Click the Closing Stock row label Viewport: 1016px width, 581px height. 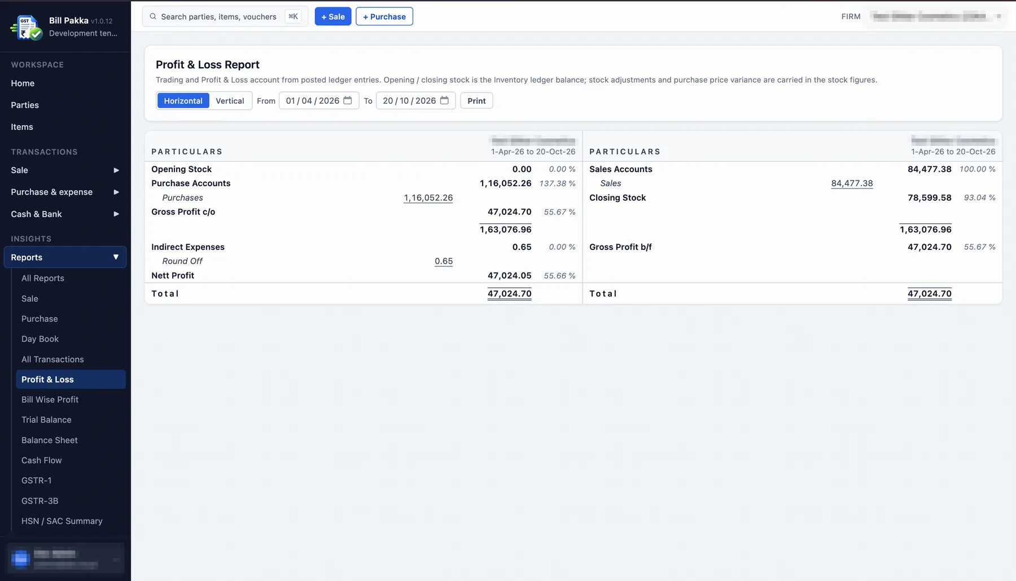pyautogui.click(x=618, y=198)
